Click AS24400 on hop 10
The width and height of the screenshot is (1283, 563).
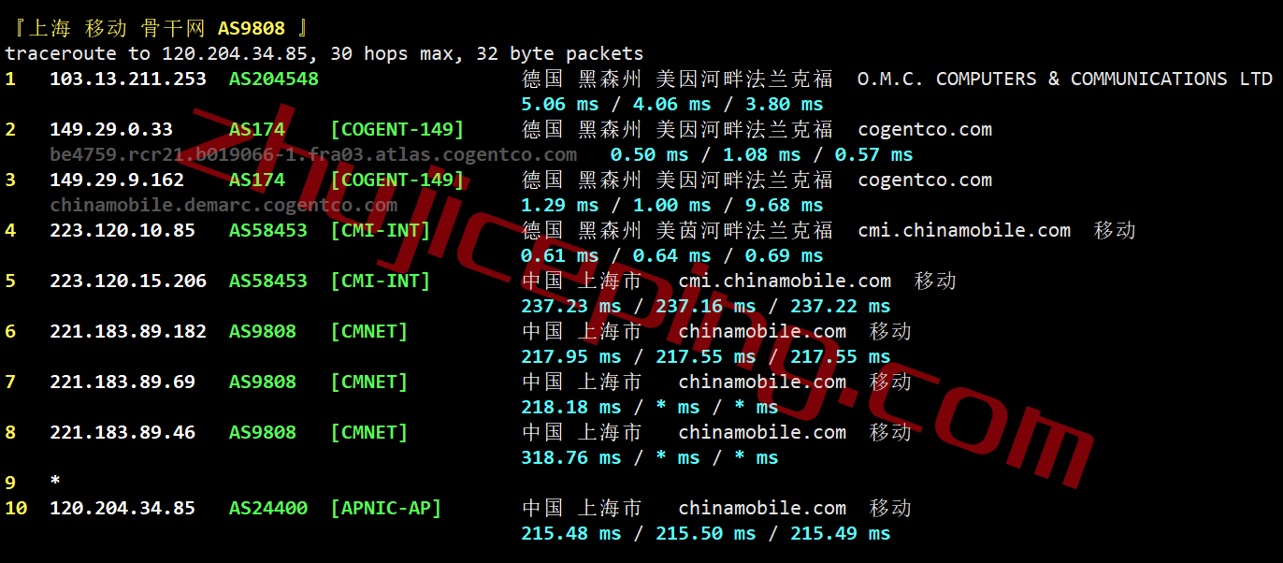[268, 508]
